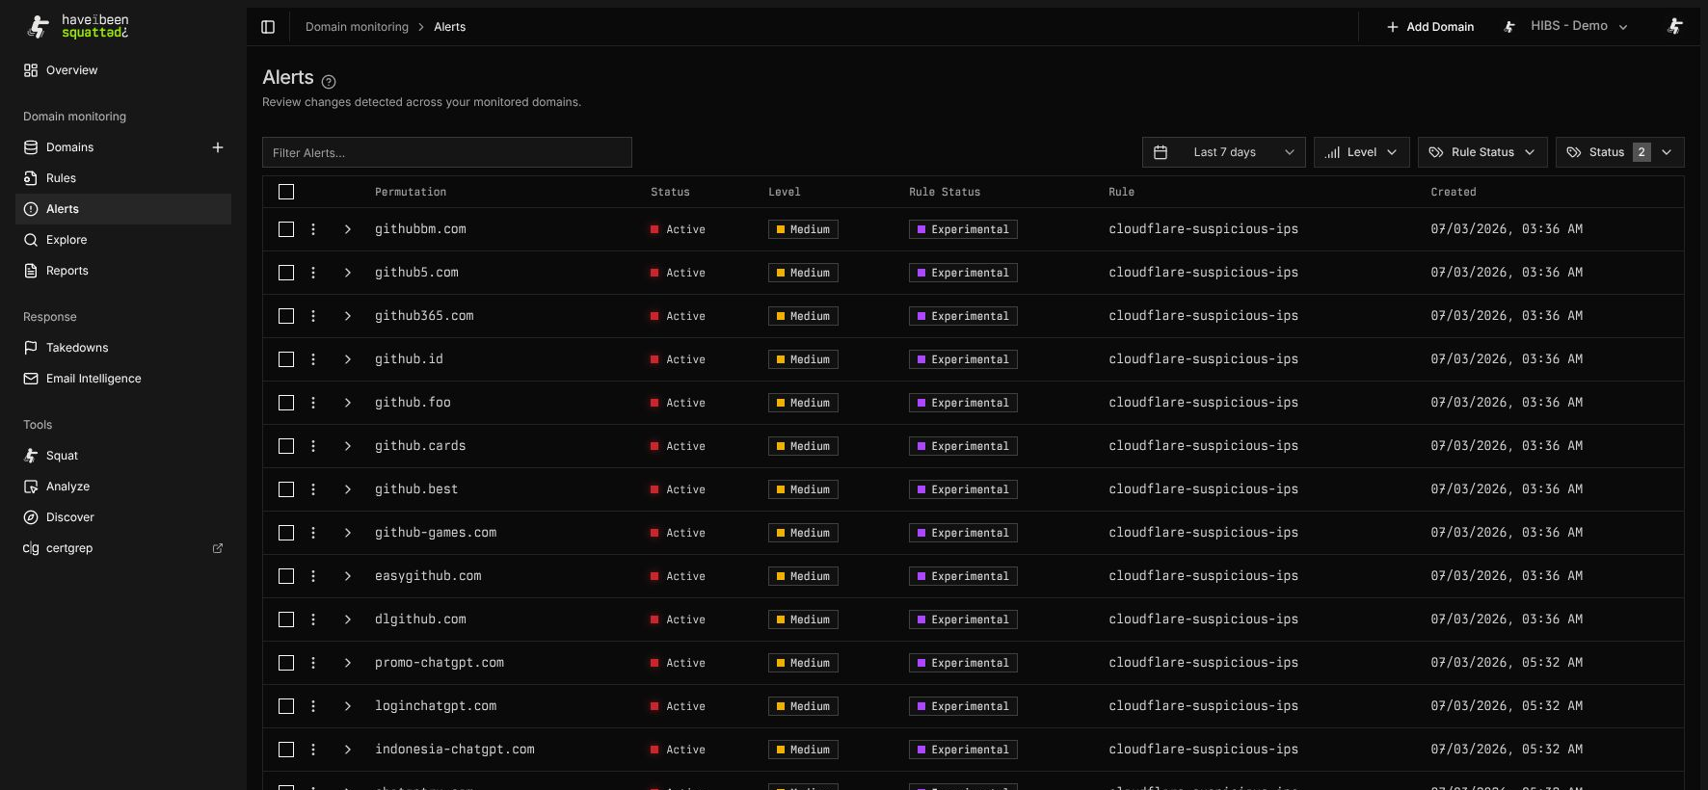This screenshot has height=790, width=1708.
Task: Click the Add Domain button
Action: (1429, 27)
